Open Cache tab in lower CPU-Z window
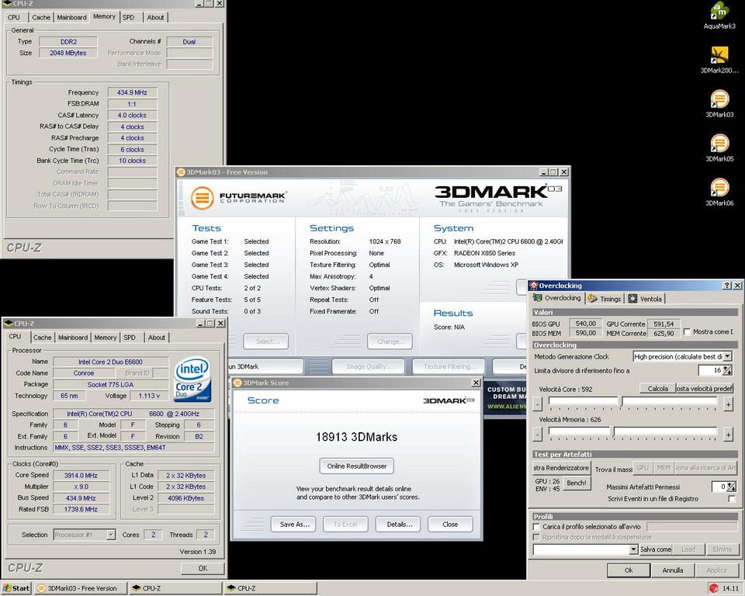 42,338
